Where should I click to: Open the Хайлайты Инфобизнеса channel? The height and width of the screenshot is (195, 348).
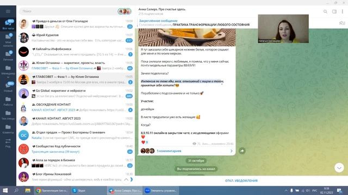coord(76,52)
